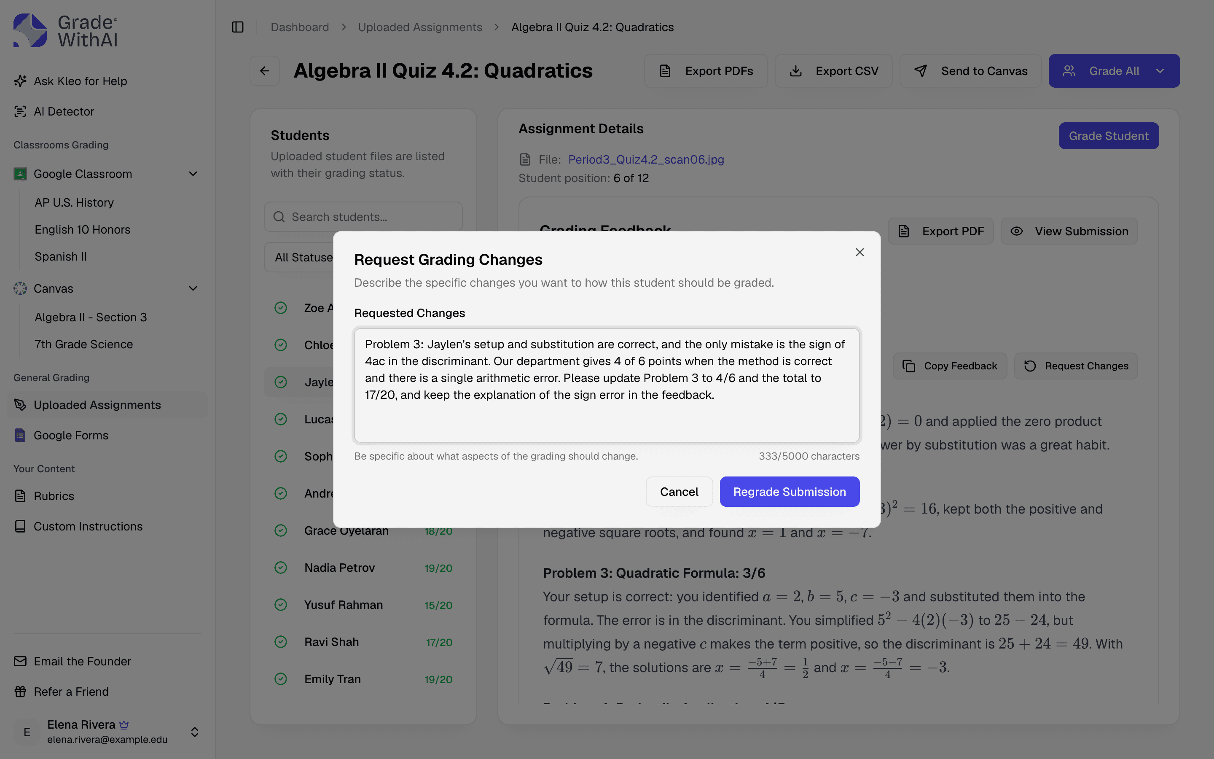The height and width of the screenshot is (759, 1214).
Task: Click Export PDF in Grading Feedback
Action: tap(940, 231)
